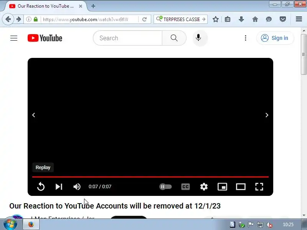Open the YouTube hamburger guide menu

click(14, 38)
